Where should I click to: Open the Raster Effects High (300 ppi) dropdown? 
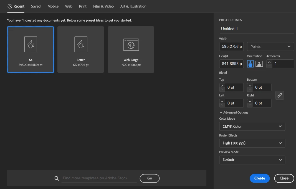(252, 143)
